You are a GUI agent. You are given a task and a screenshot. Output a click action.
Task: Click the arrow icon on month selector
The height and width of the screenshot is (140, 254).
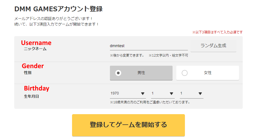[171, 94]
